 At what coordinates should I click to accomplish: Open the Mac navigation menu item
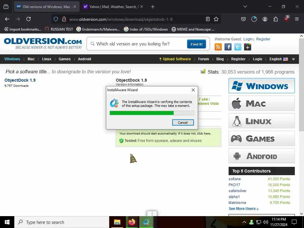tap(31, 59)
